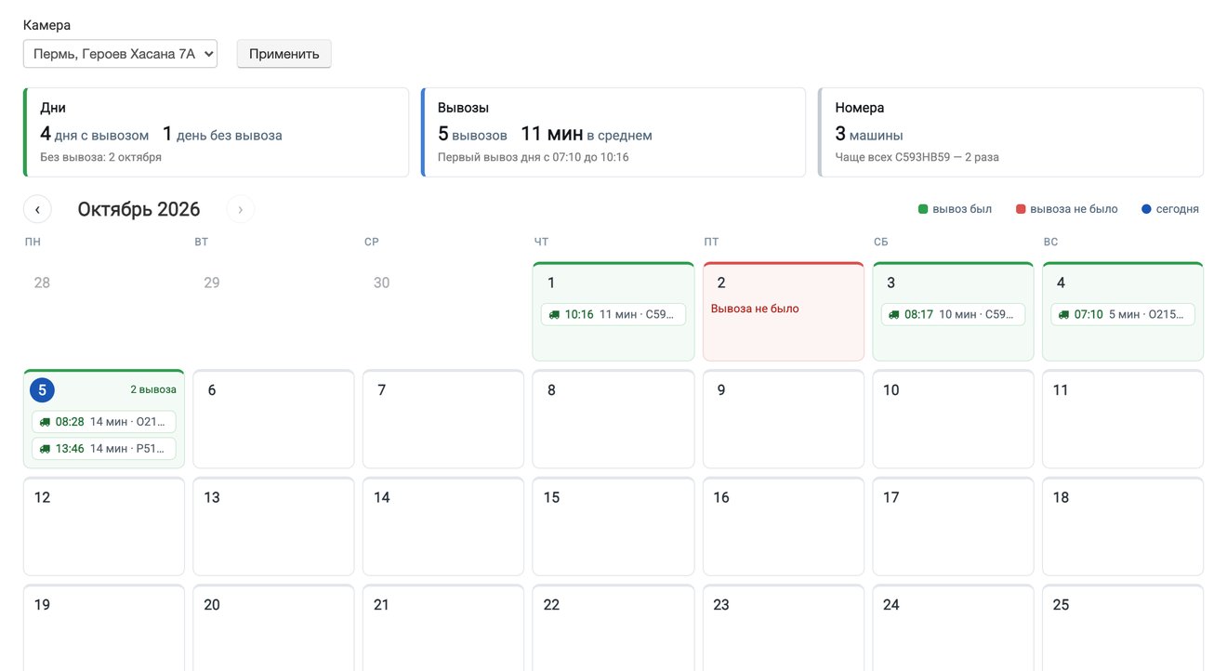Click truck icon on 08:28 pickup
Viewport: 1227px width, 671px height.
point(46,422)
